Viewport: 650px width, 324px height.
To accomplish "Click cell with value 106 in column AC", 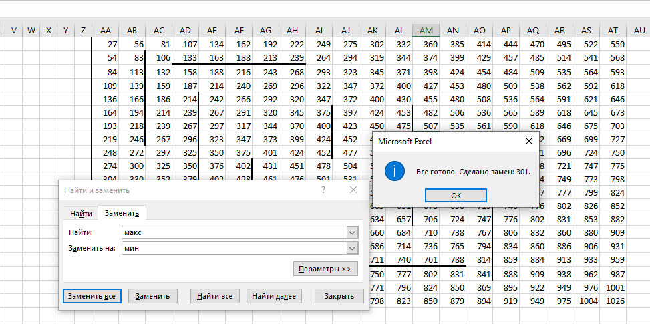I will [159, 58].
